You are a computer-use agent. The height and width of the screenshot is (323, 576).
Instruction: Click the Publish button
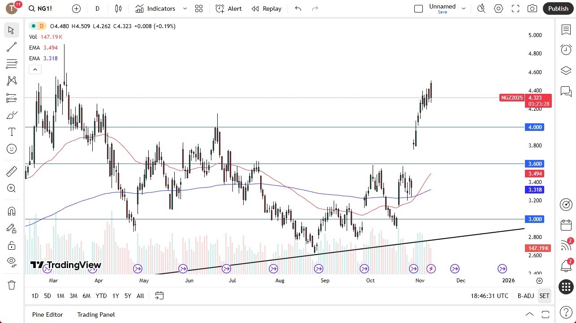point(558,8)
